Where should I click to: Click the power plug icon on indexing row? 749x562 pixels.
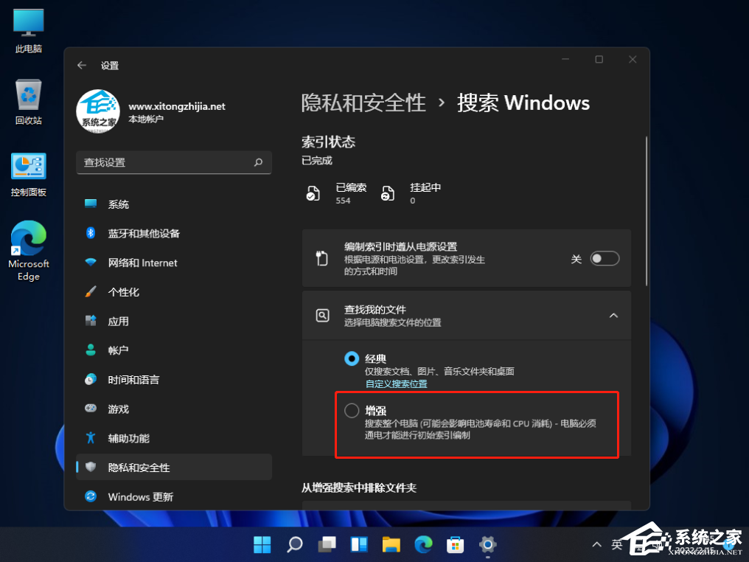coord(322,258)
